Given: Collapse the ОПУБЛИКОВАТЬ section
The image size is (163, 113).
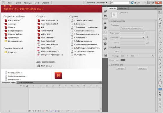Looking at the screenshot, I should 110,21.
